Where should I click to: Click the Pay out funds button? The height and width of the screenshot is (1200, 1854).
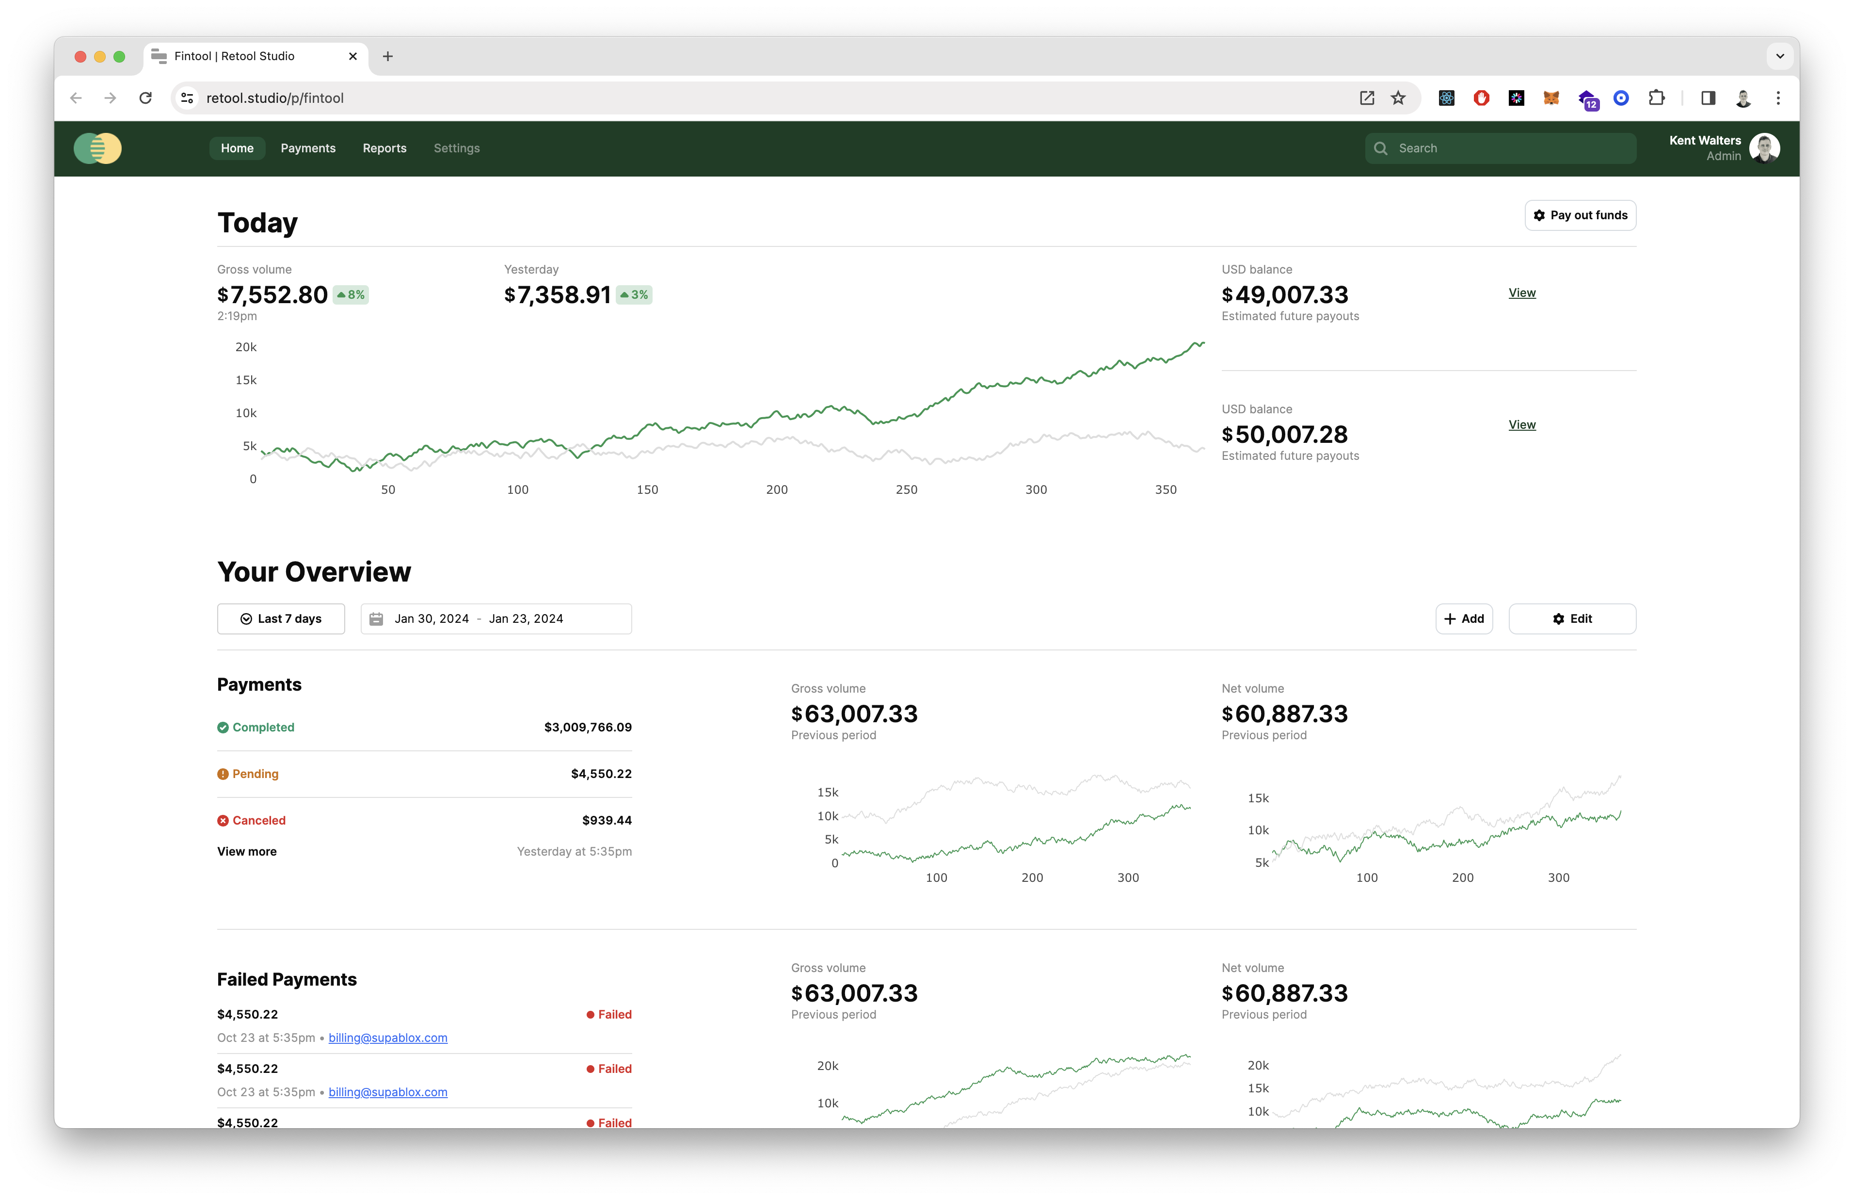click(1580, 215)
